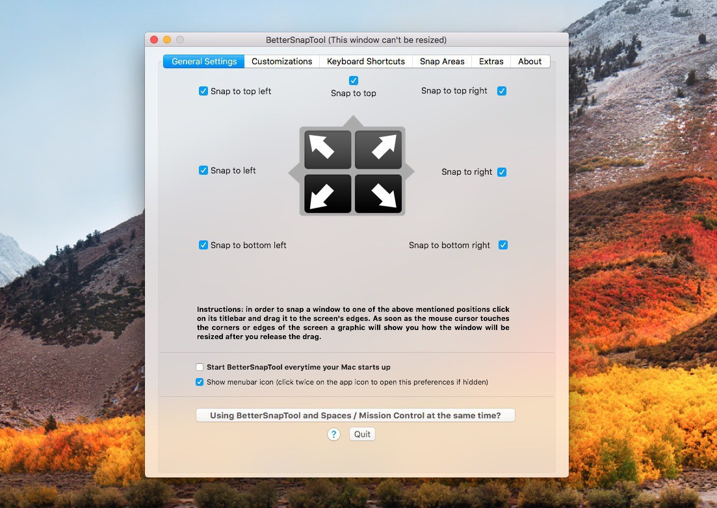Click the Quit button
Screen dimensions: 717x508
(362, 434)
